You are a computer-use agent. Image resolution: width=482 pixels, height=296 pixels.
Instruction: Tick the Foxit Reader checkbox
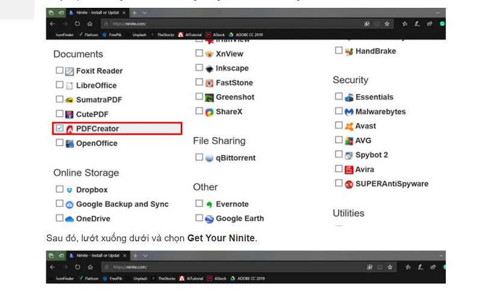click(59, 70)
